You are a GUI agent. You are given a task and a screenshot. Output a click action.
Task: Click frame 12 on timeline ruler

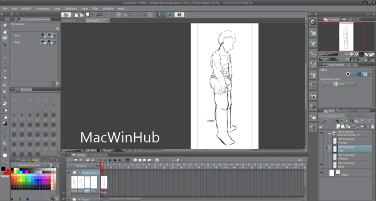[138, 165]
